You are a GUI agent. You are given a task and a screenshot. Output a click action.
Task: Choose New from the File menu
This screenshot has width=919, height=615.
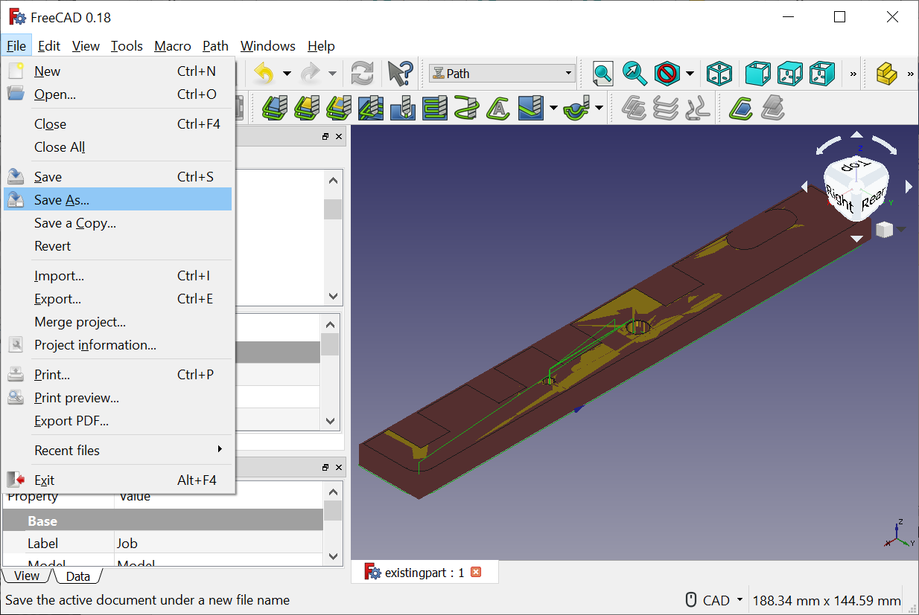pos(118,71)
